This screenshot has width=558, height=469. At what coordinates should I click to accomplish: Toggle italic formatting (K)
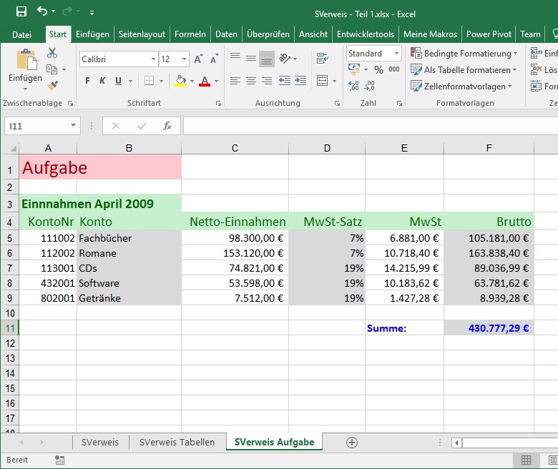pyautogui.click(x=102, y=81)
